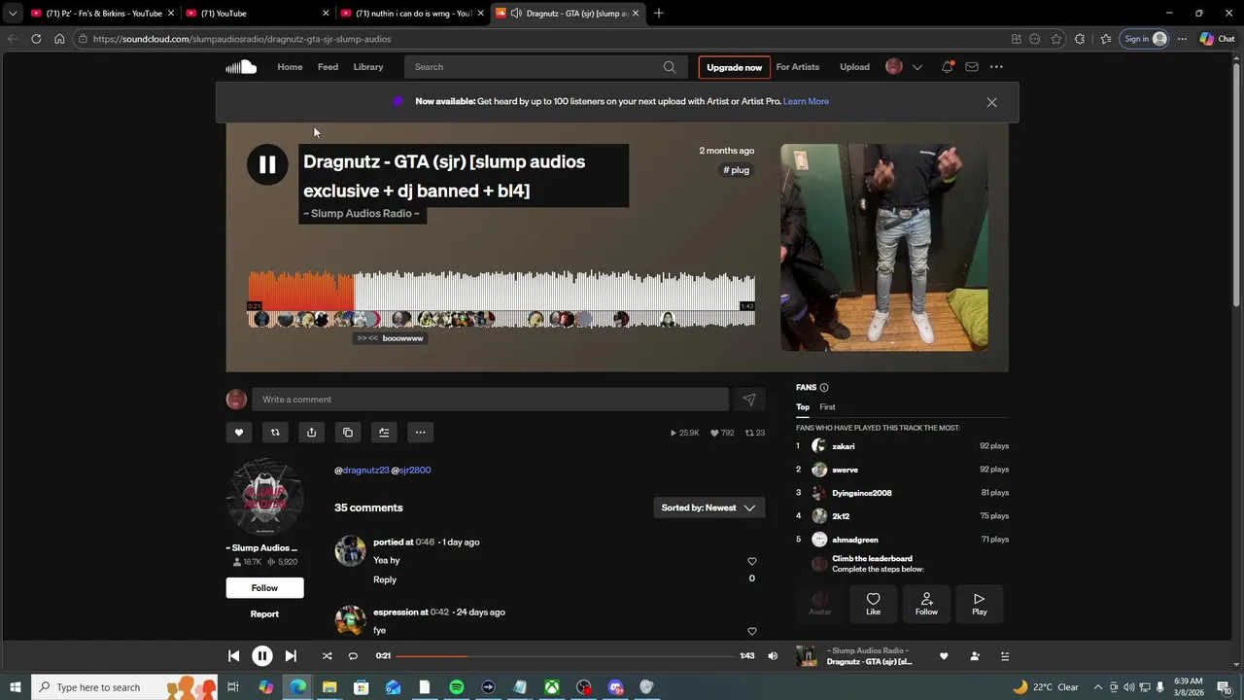Open the # plug tag

pyautogui.click(x=736, y=170)
